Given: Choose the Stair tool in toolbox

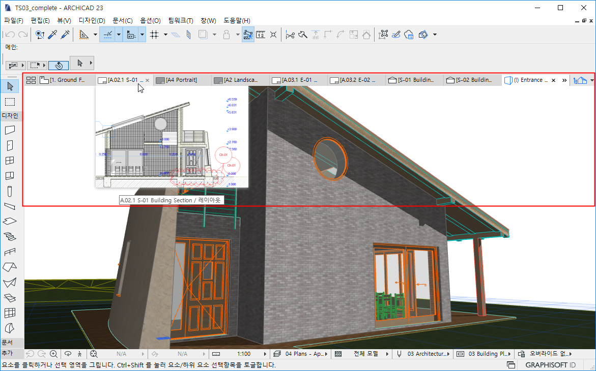Looking at the screenshot, I should [10, 236].
